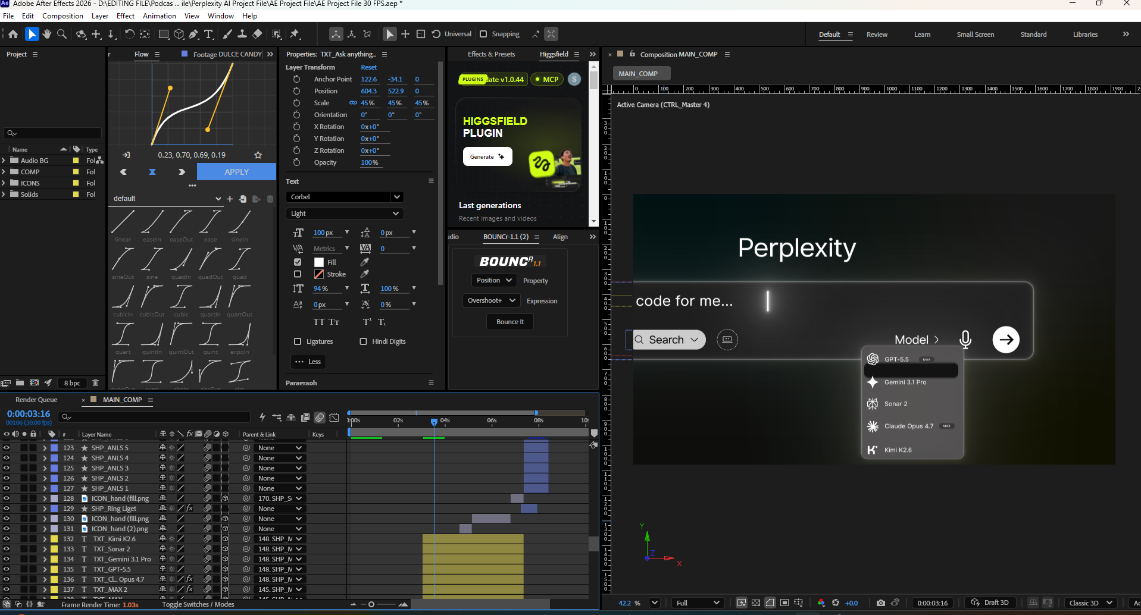Click the APPLY button in Flow

tap(236, 172)
